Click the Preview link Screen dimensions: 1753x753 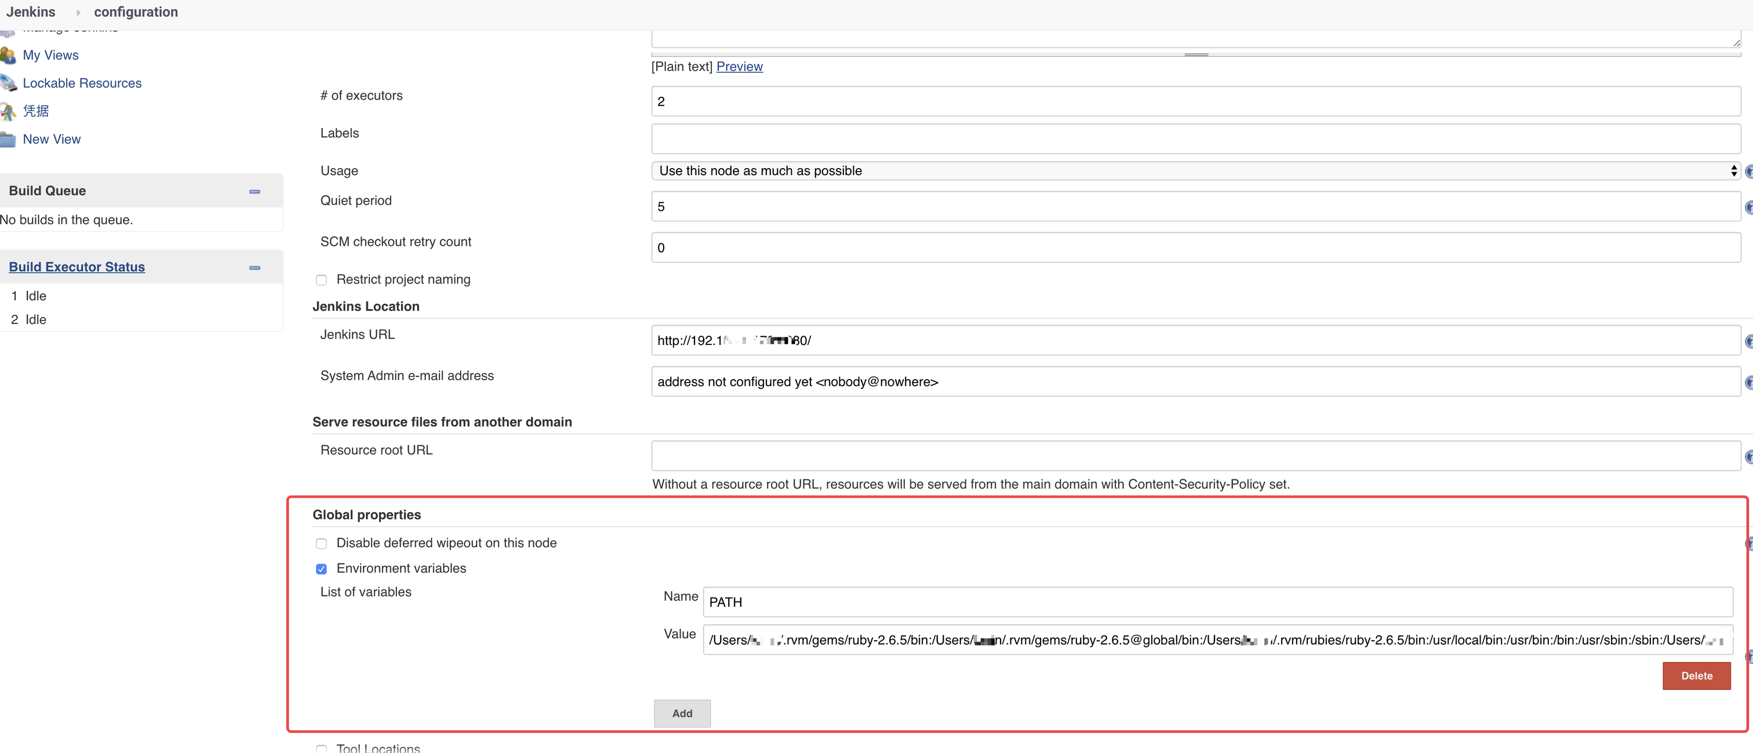point(739,67)
